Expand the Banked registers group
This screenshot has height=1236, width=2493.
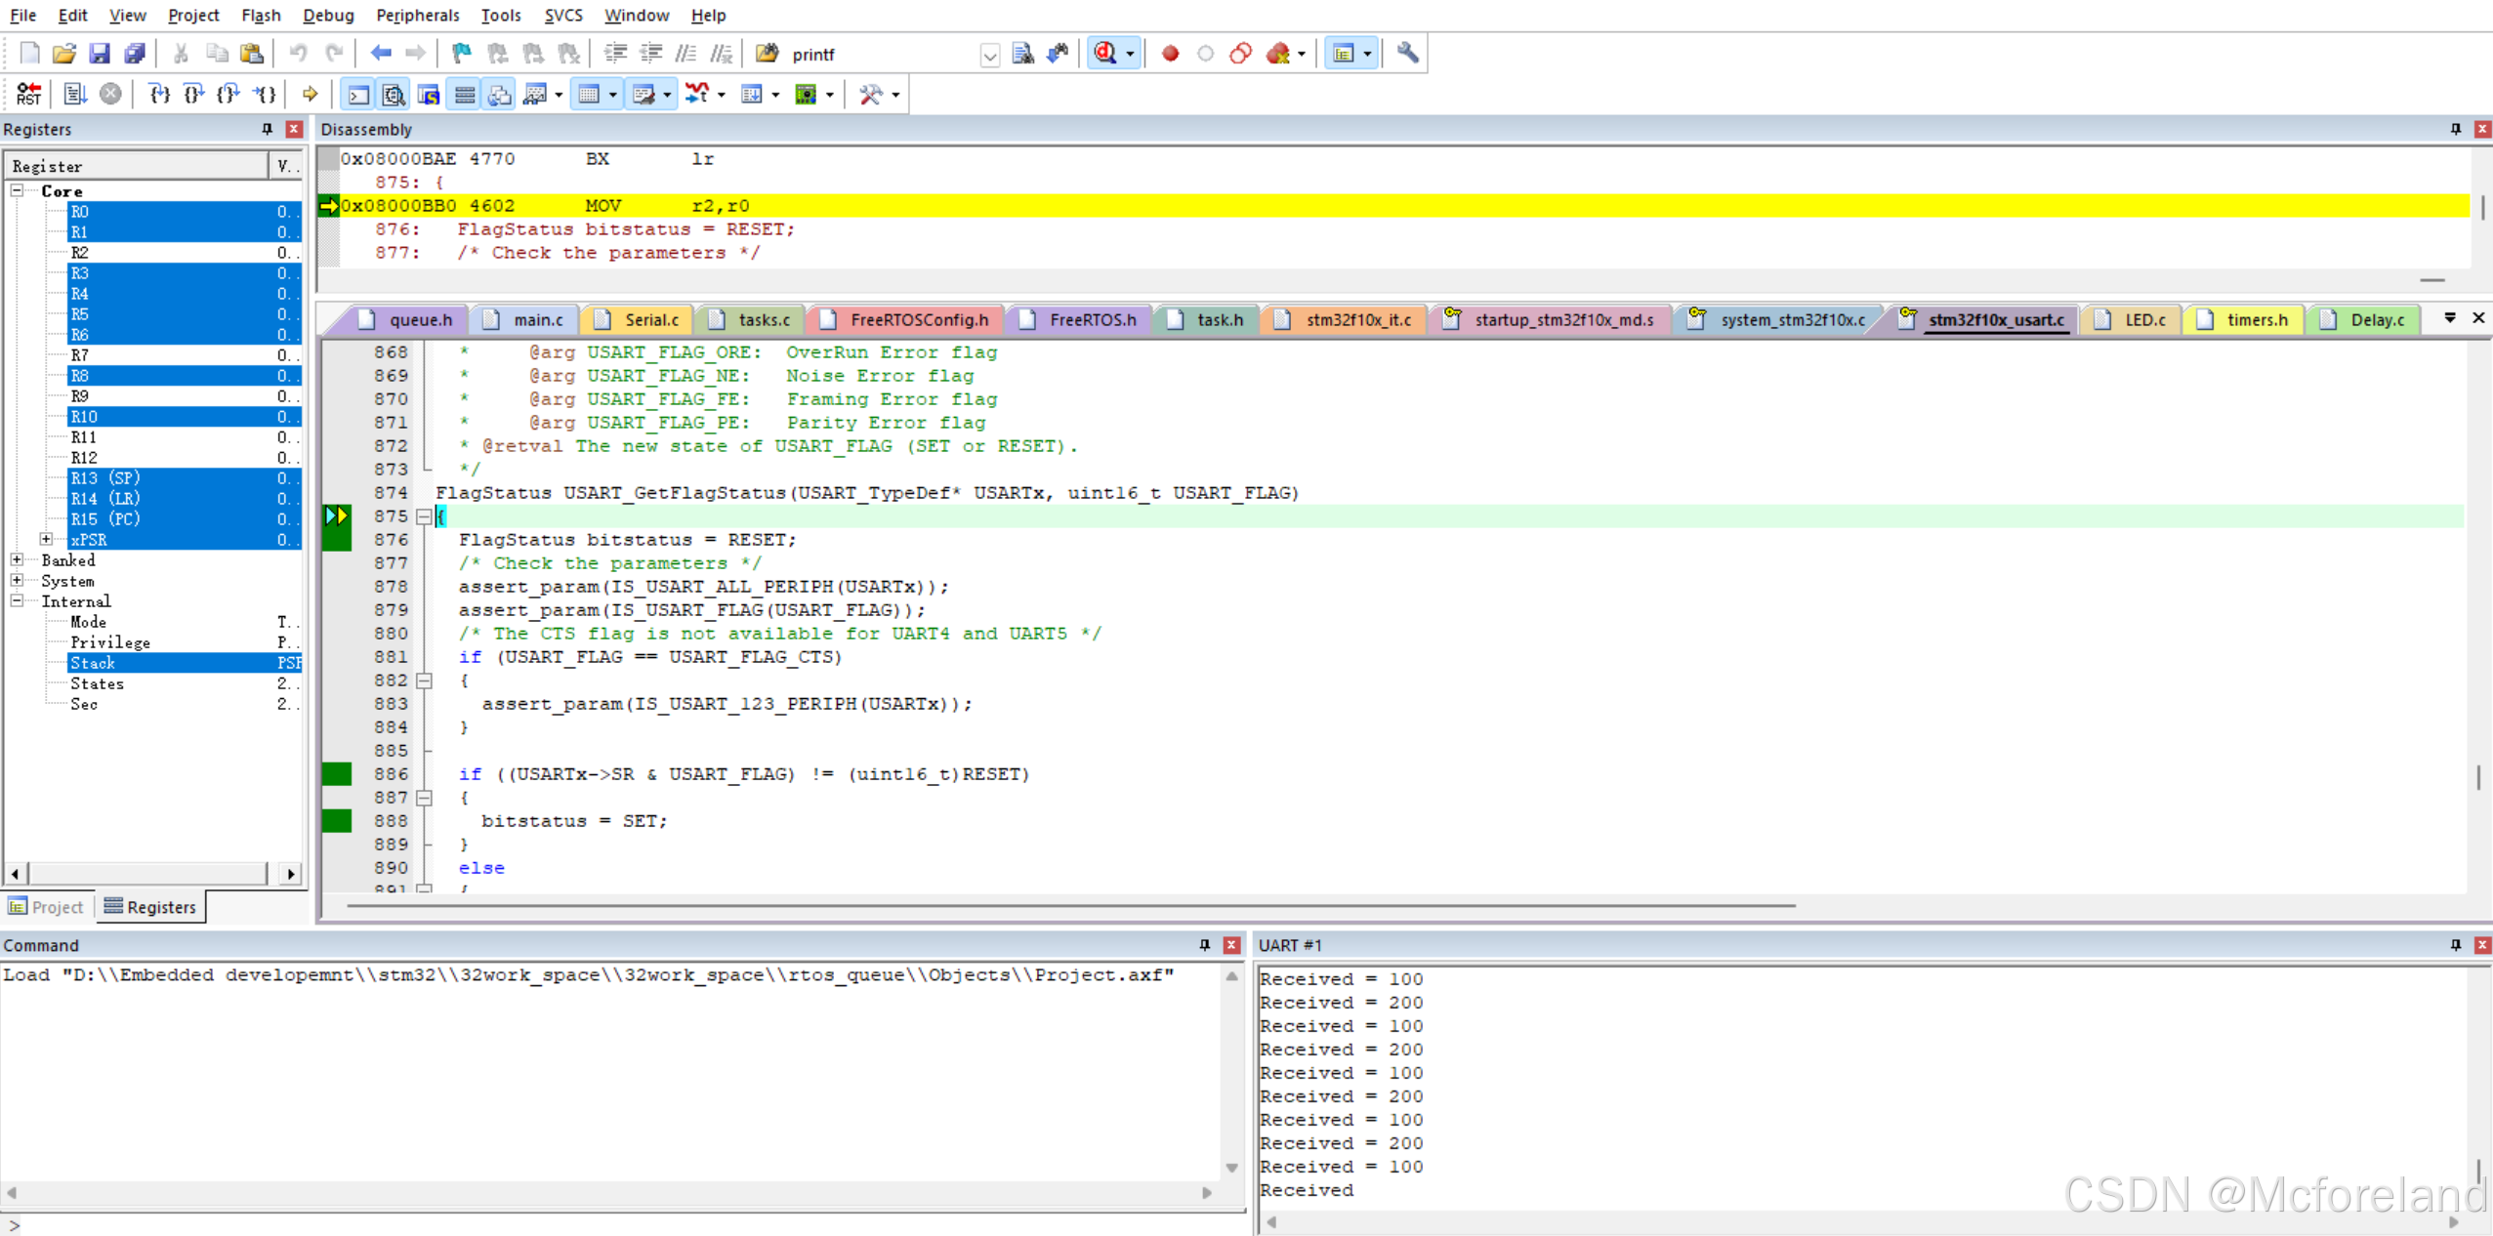tap(17, 559)
